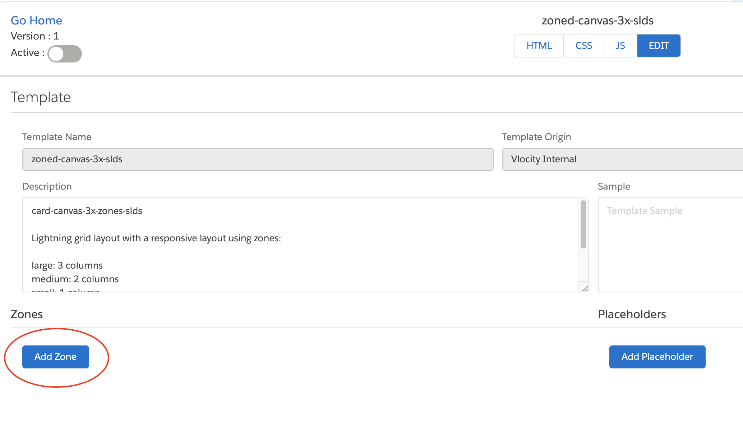Click the 'Version : 1' text
The image size is (743, 423).
pyautogui.click(x=35, y=36)
